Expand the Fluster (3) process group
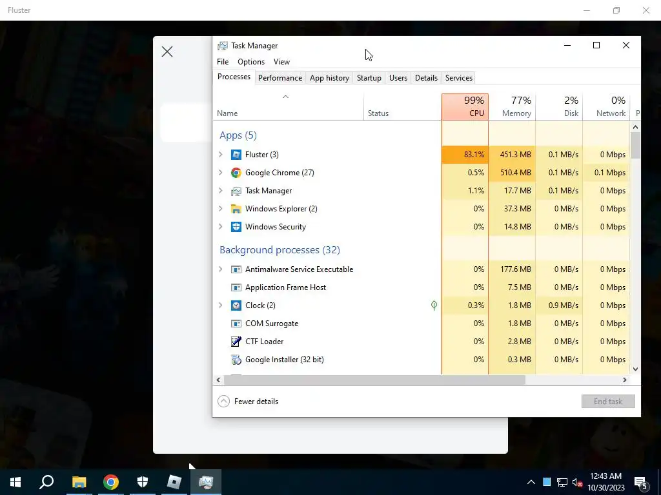The height and width of the screenshot is (495, 661). click(x=221, y=155)
